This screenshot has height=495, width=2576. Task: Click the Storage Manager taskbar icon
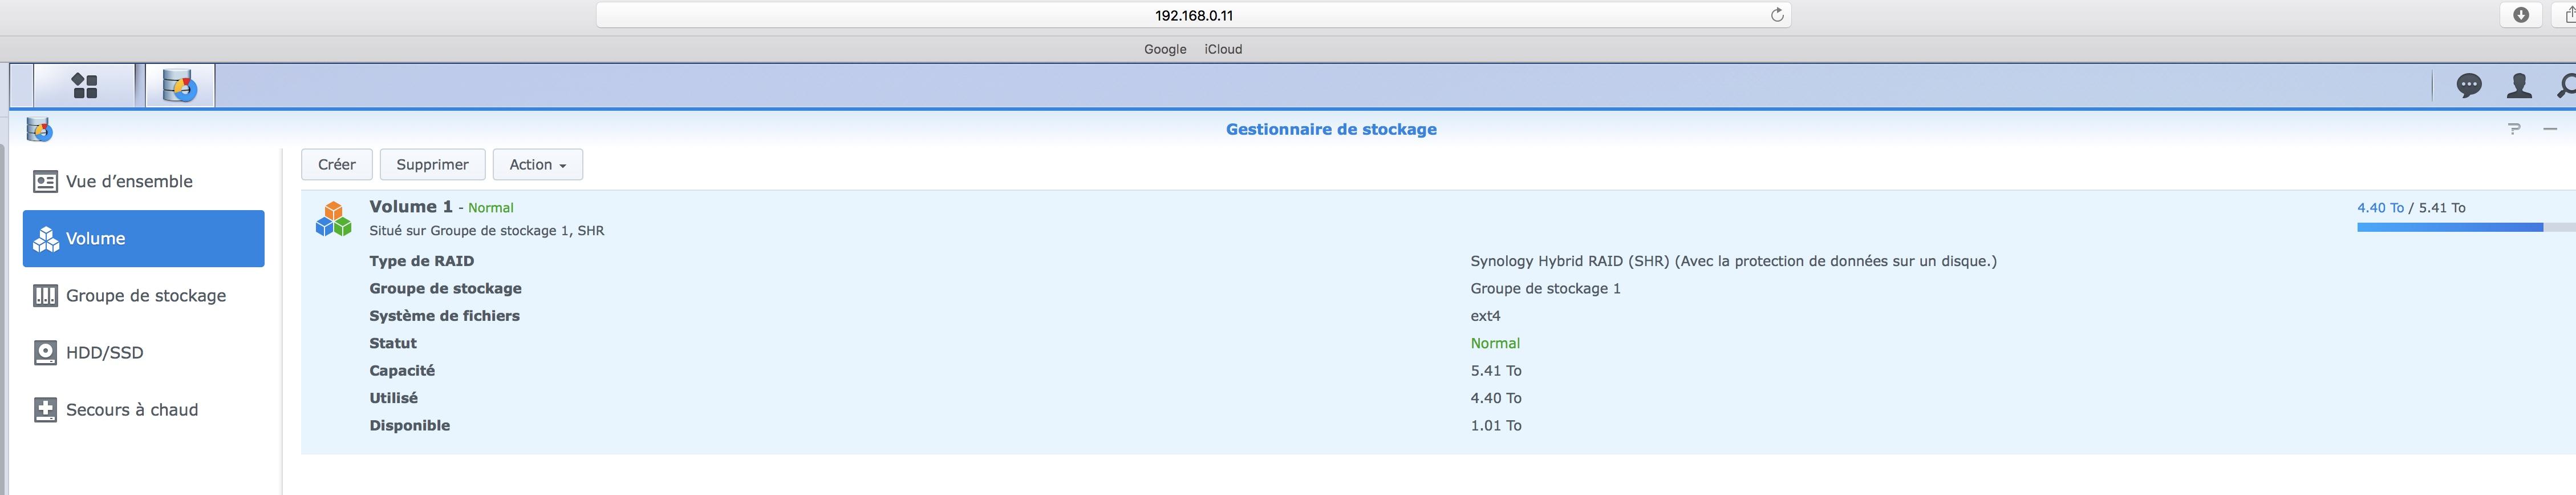(x=180, y=86)
